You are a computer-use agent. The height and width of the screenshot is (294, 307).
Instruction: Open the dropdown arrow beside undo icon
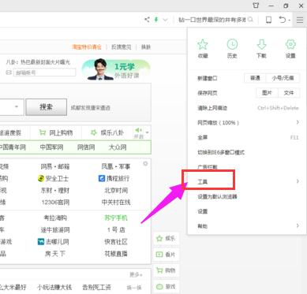coord(290,20)
